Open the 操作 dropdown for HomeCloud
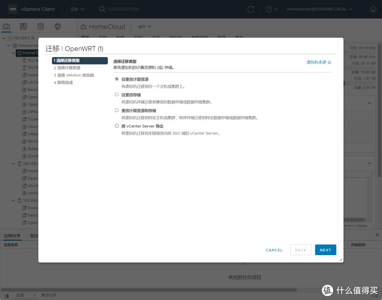Image resolution: width=382 pixels, height=300 pixels. coord(144,27)
